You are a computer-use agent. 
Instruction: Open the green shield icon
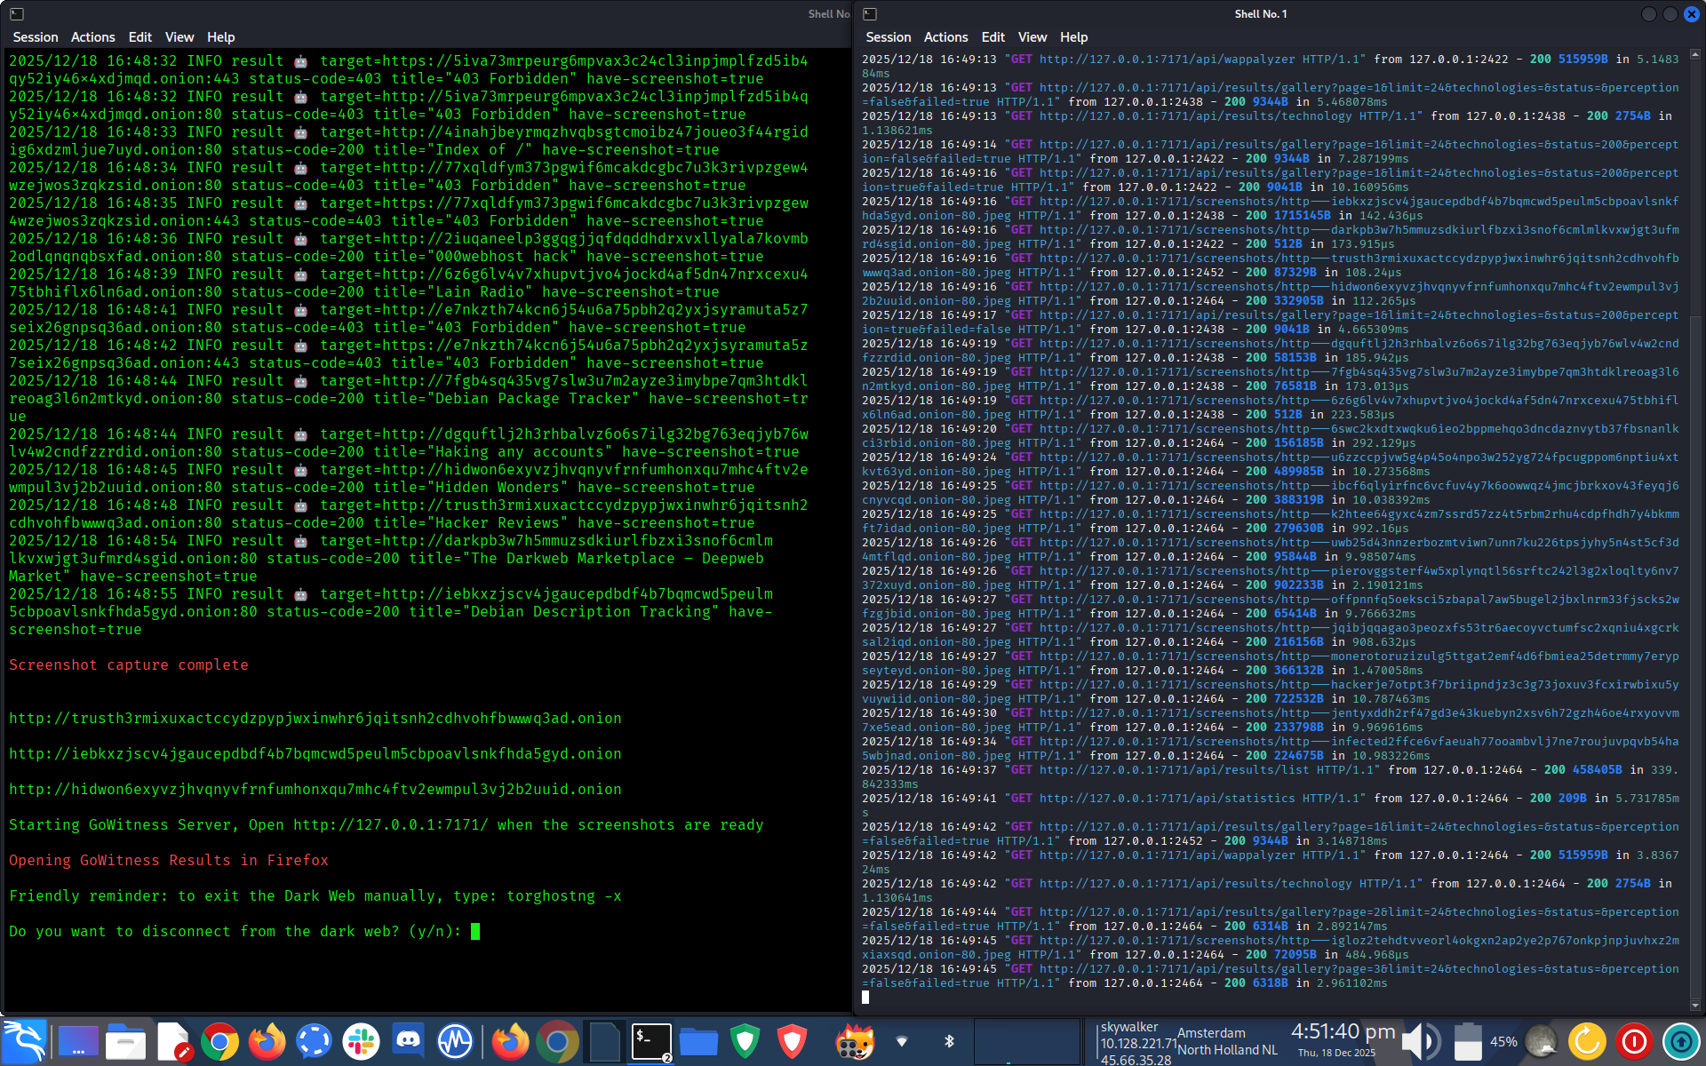[x=745, y=1041]
